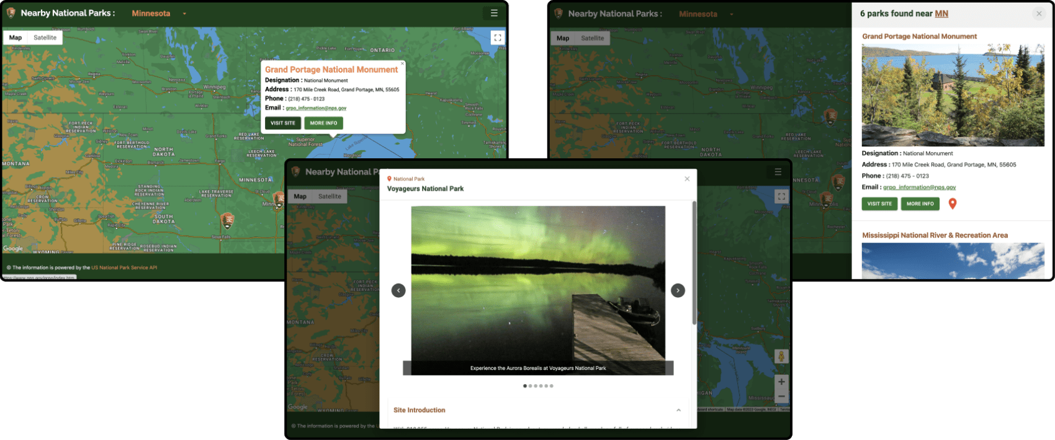Select last carousel indicator dot
The height and width of the screenshot is (440, 1055).
551,386
